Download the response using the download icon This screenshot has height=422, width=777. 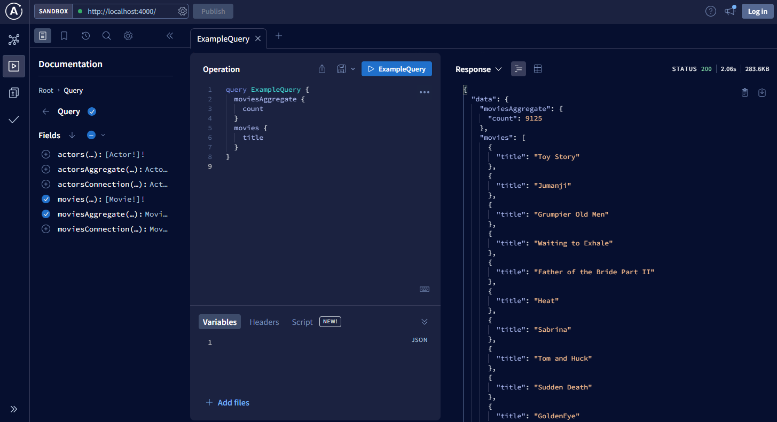762,92
